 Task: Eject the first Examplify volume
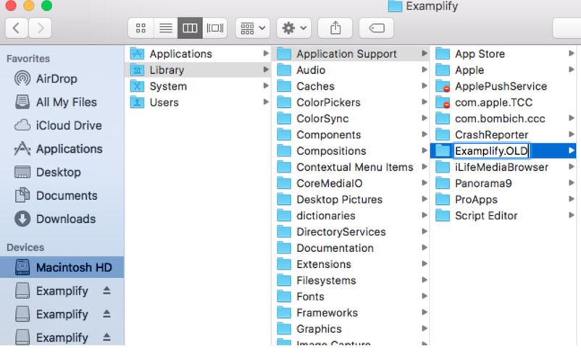coord(106,290)
